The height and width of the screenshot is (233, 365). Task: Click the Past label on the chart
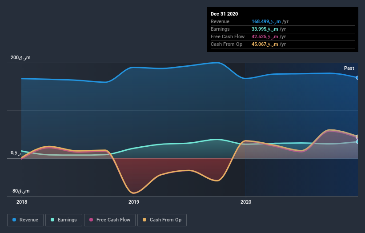[x=349, y=68]
